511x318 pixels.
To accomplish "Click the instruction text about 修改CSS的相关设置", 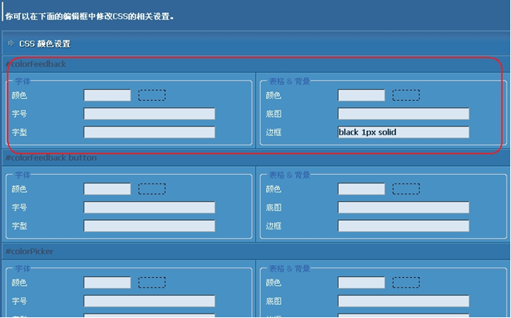I will (89, 16).
